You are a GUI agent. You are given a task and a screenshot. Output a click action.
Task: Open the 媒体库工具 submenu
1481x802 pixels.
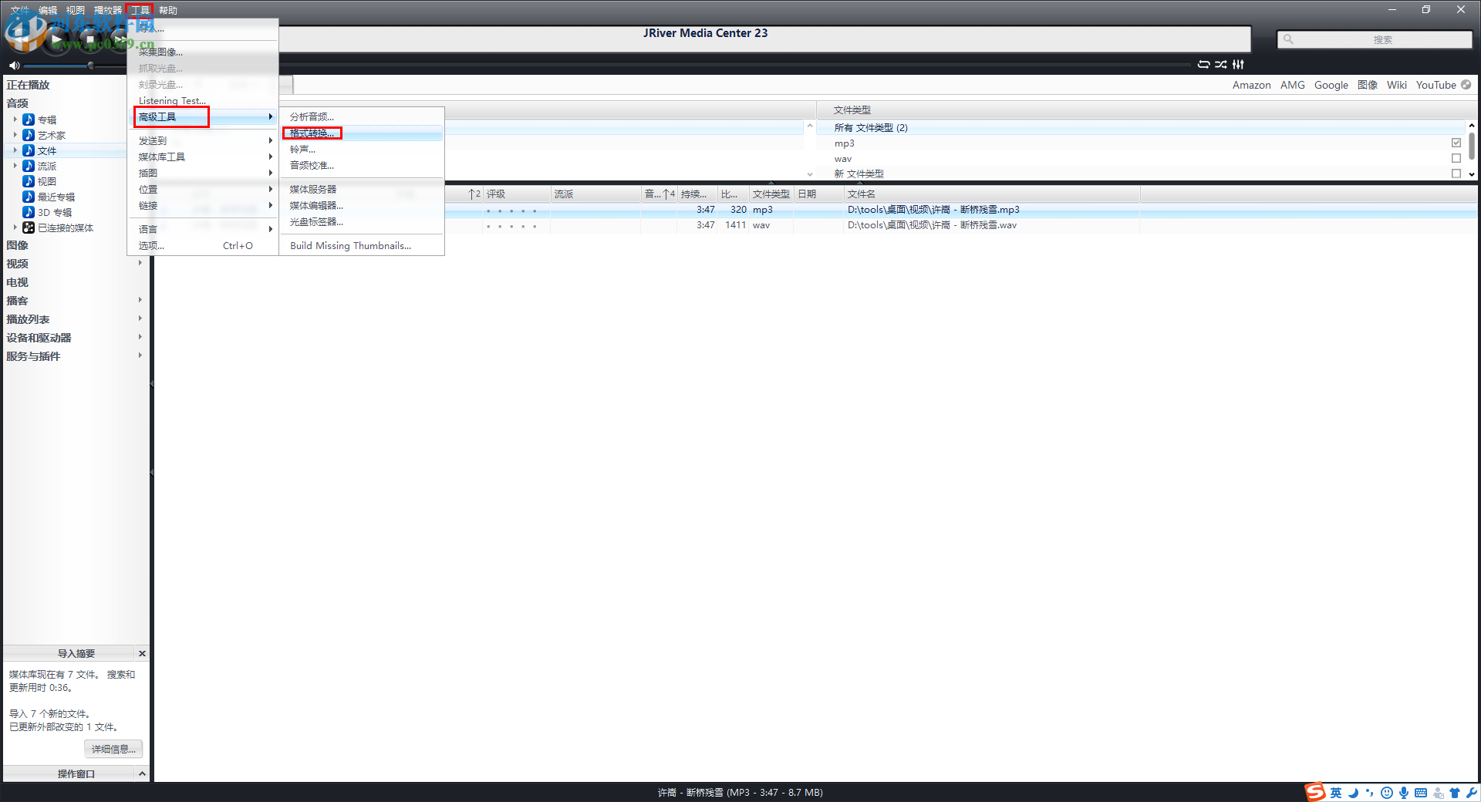click(204, 157)
